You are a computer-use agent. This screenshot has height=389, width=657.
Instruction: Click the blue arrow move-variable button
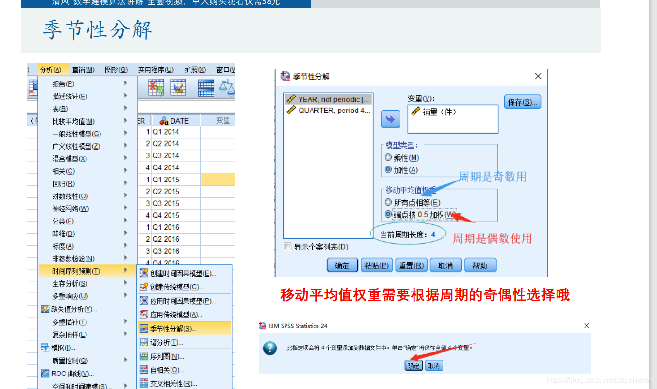tap(390, 120)
